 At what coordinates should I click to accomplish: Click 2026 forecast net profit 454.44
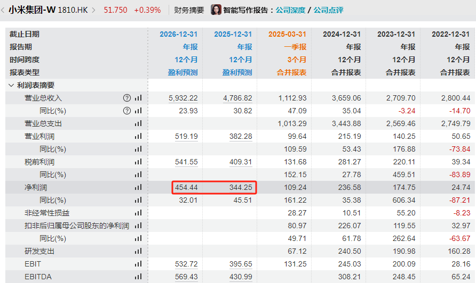coord(186,187)
